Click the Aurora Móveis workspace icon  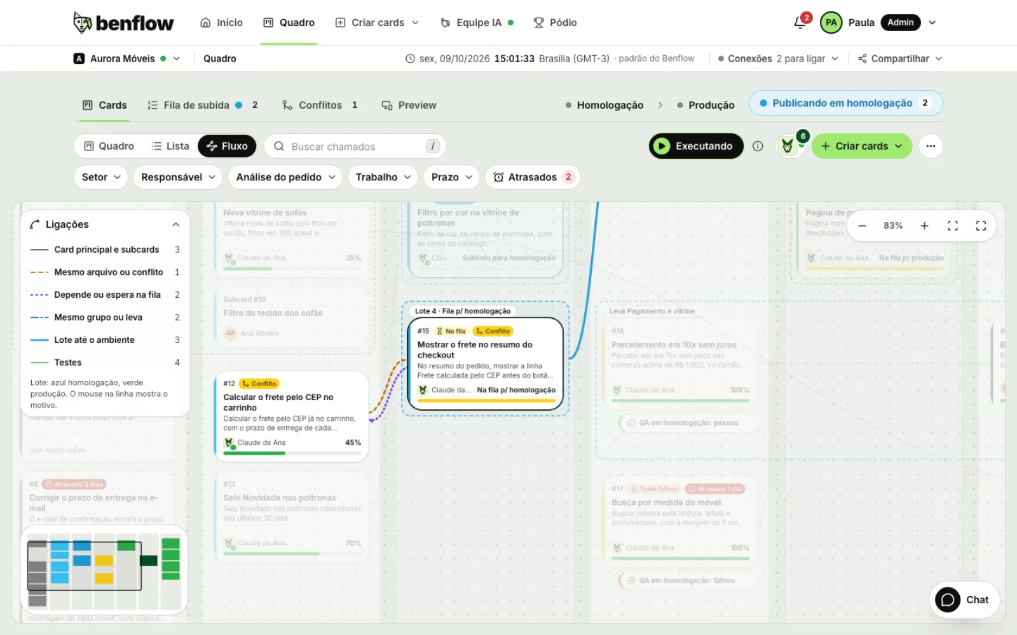click(79, 58)
